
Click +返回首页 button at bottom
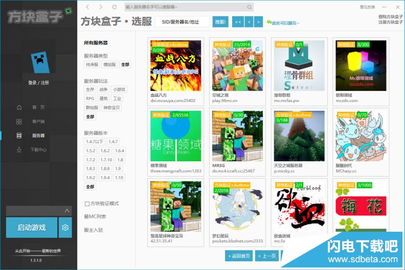coord(239,256)
